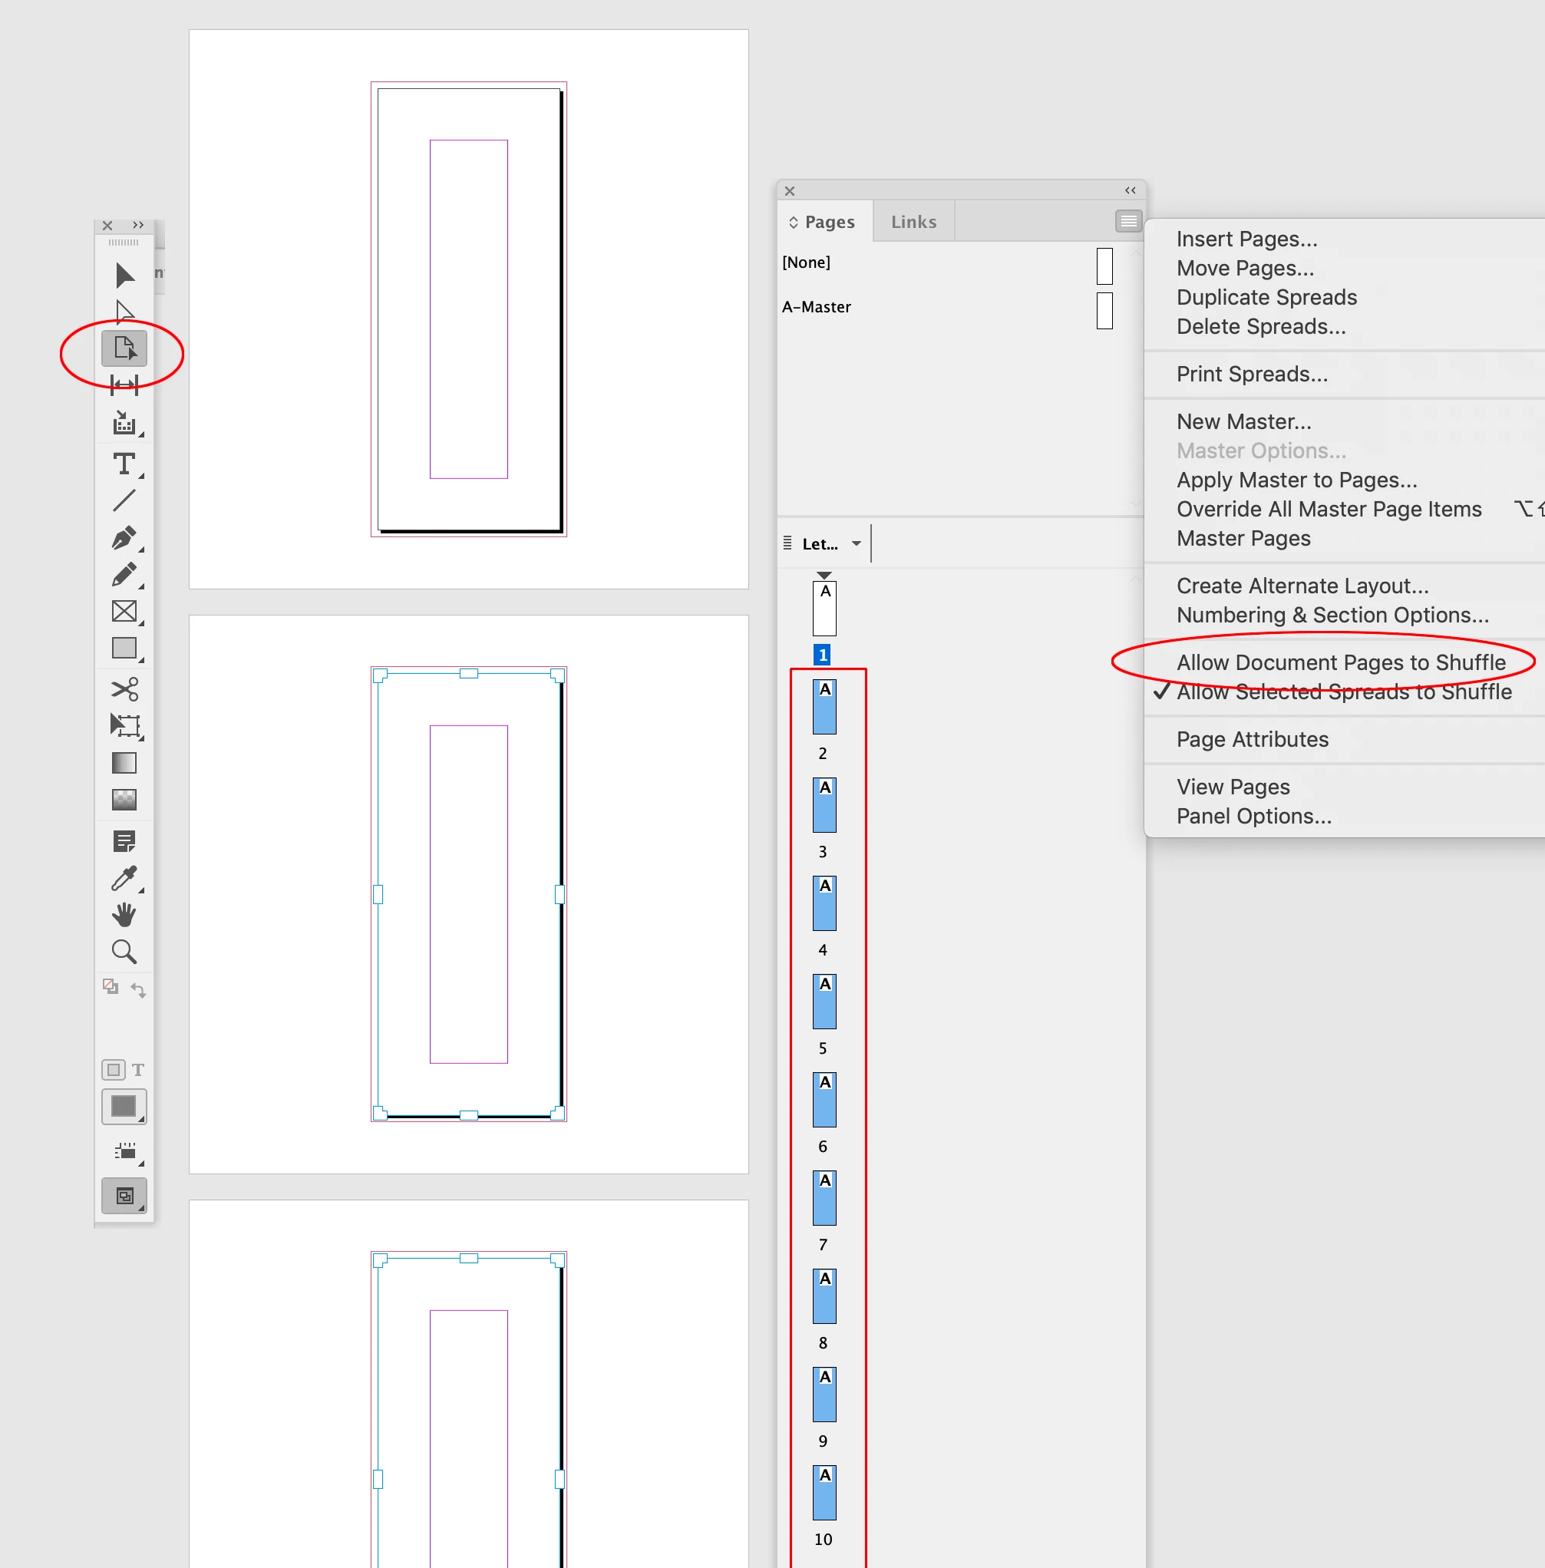Select the Type tool

[x=124, y=465]
